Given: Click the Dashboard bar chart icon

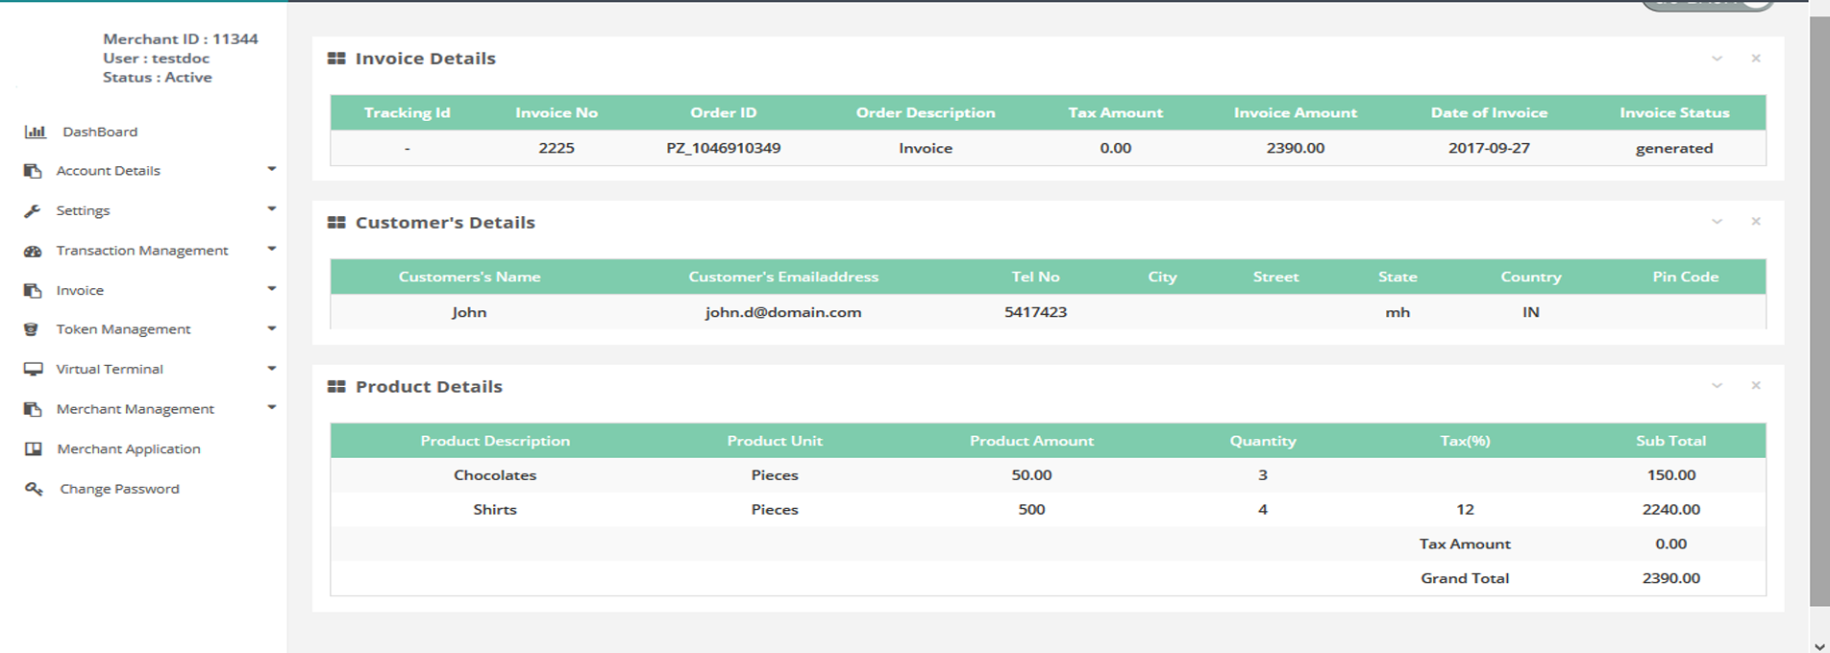Looking at the screenshot, I should [35, 132].
